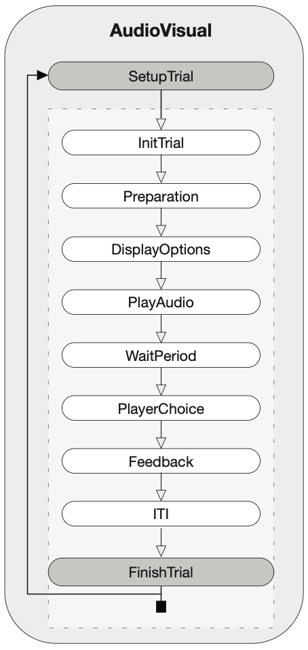
Task: Click the PlayAudio state node
Action: [x=161, y=302]
